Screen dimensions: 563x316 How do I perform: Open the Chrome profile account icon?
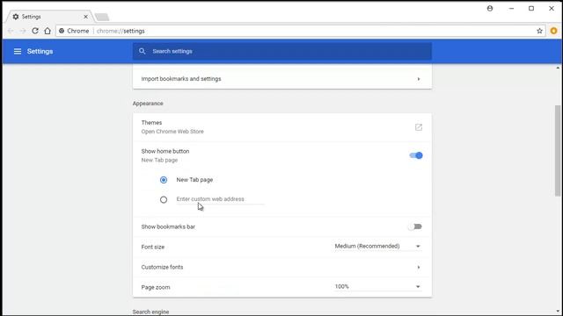[x=490, y=8]
